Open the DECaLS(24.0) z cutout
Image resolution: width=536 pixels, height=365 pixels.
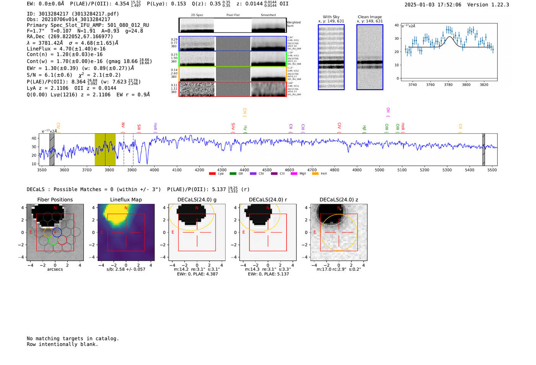[339, 232]
